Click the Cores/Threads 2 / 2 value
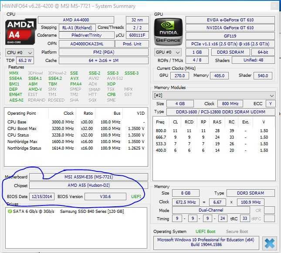This screenshot has height=253, width=281. point(137,27)
